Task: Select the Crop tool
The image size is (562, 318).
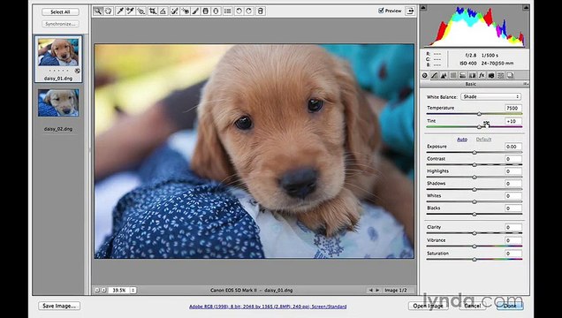Action: [x=153, y=11]
